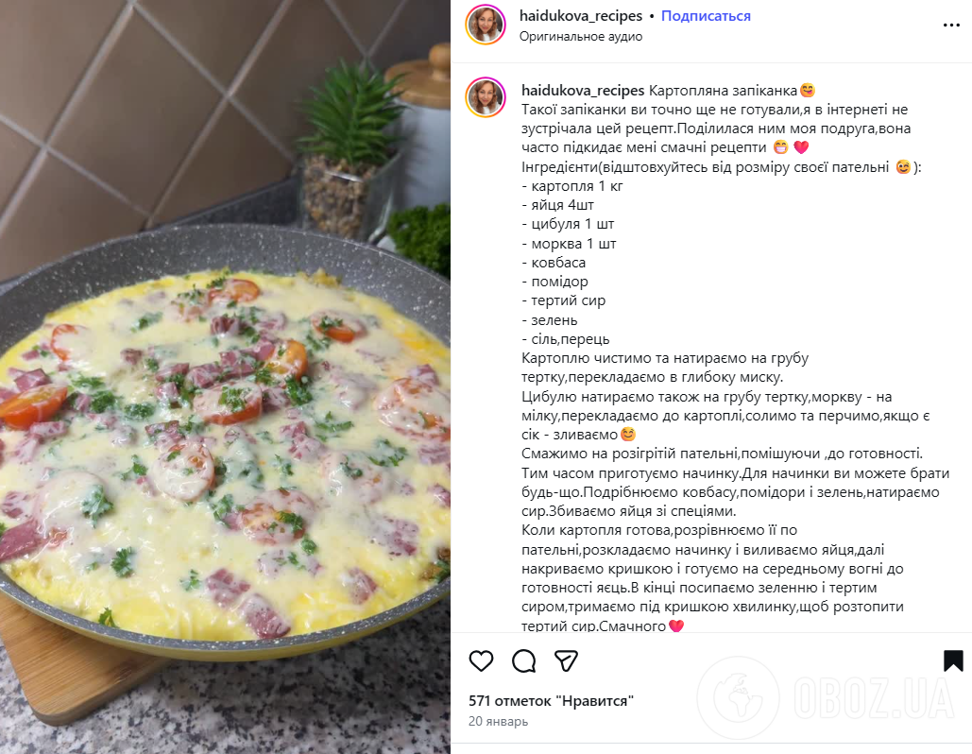Toggle the bookmark save icon
The width and height of the screenshot is (972, 754).
point(953,661)
